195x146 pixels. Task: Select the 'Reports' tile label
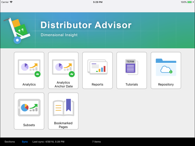click(97, 84)
